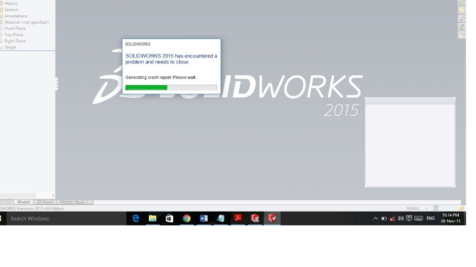The image size is (476, 267).
Task: Click the yellow tag icon in status bar
Action: [x=461, y=208]
